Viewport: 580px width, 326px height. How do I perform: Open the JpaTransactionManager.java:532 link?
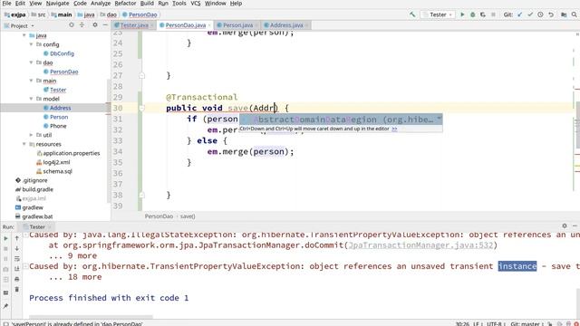click(420, 245)
